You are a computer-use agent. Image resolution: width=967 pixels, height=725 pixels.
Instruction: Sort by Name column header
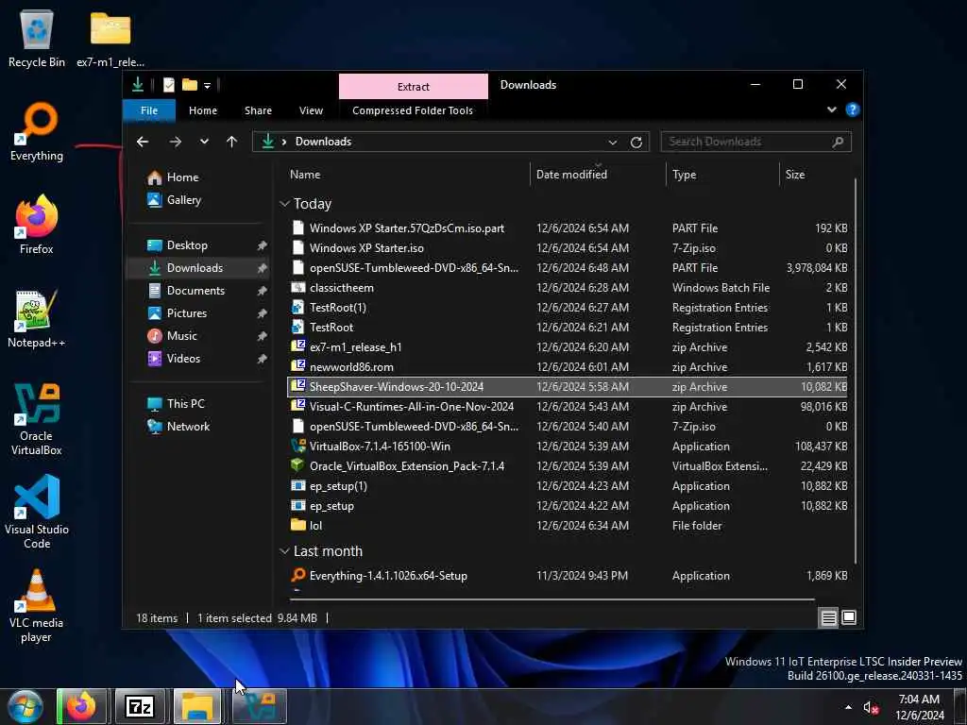pos(407,175)
